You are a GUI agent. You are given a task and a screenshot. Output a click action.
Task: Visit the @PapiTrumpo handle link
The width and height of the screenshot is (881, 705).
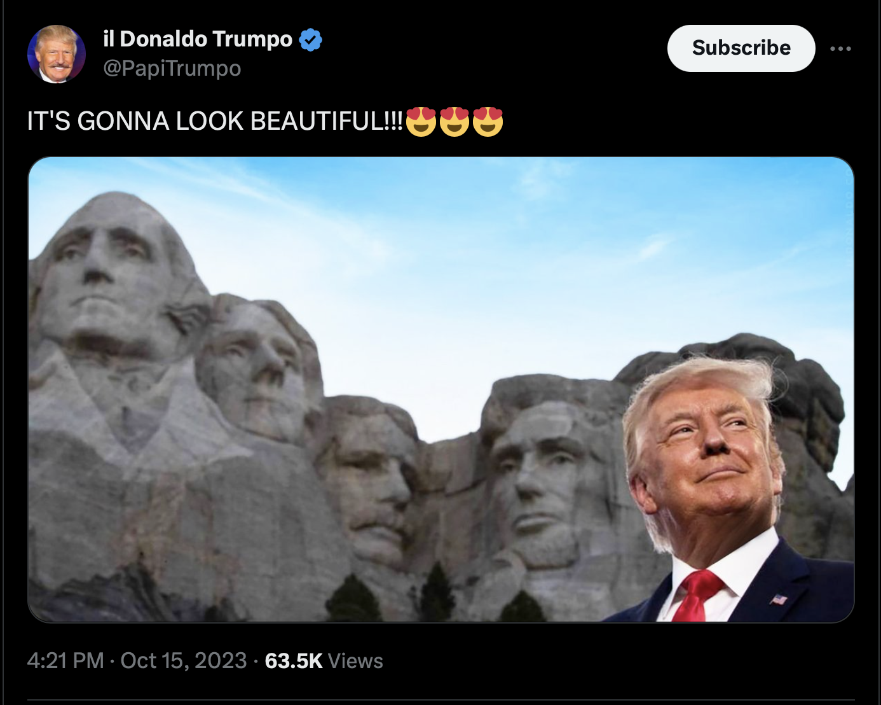coord(172,68)
